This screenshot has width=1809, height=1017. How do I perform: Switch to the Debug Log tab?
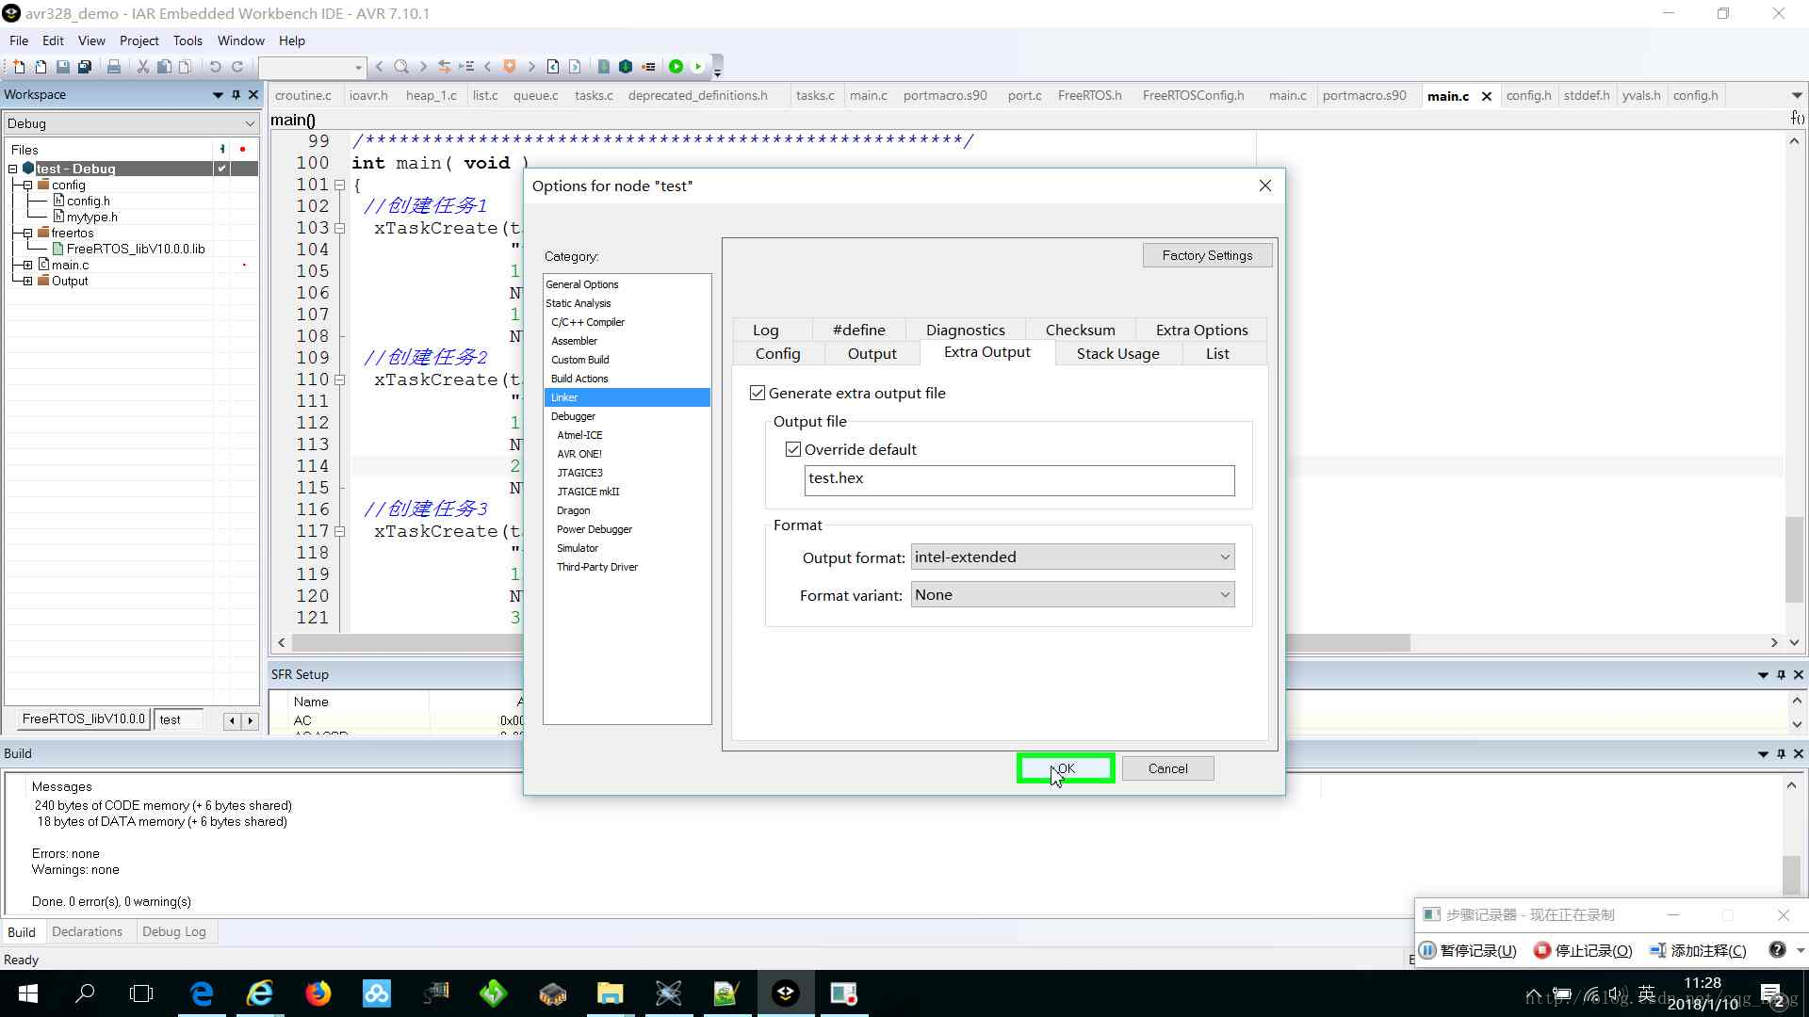(x=173, y=931)
